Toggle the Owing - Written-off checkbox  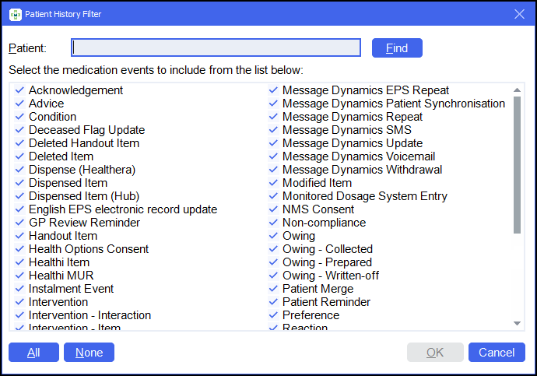click(273, 276)
